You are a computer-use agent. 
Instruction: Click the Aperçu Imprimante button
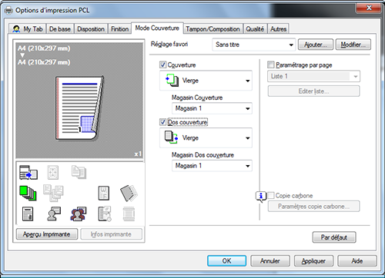(x=47, y=234)
